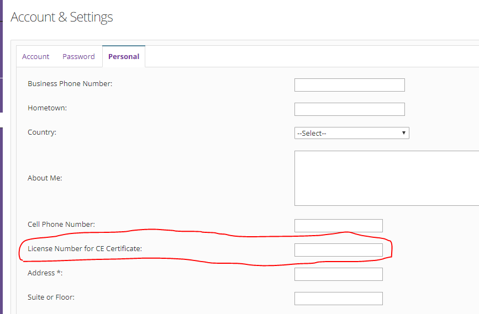Click the 'Account & Settings' page heading
This screenshot has width=479, height=314.
tap(62, 17)
